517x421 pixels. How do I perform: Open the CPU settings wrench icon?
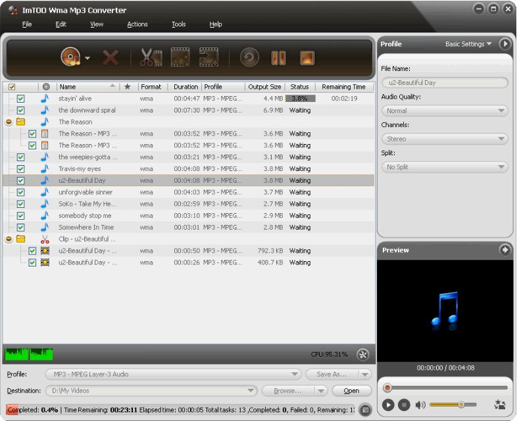[x=362, y=355]
